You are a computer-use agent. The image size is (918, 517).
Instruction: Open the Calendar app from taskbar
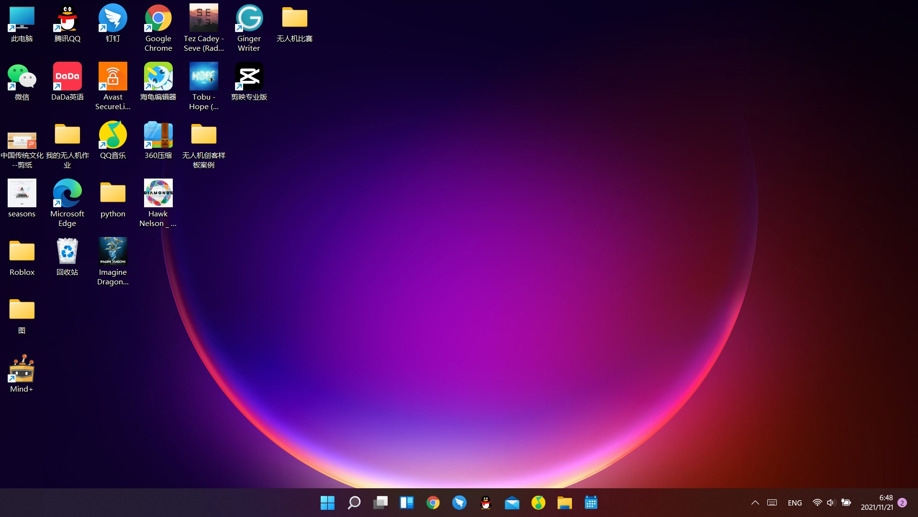click(591, 503)
